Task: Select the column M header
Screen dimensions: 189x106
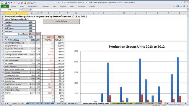Action: (x=124, y=13)
